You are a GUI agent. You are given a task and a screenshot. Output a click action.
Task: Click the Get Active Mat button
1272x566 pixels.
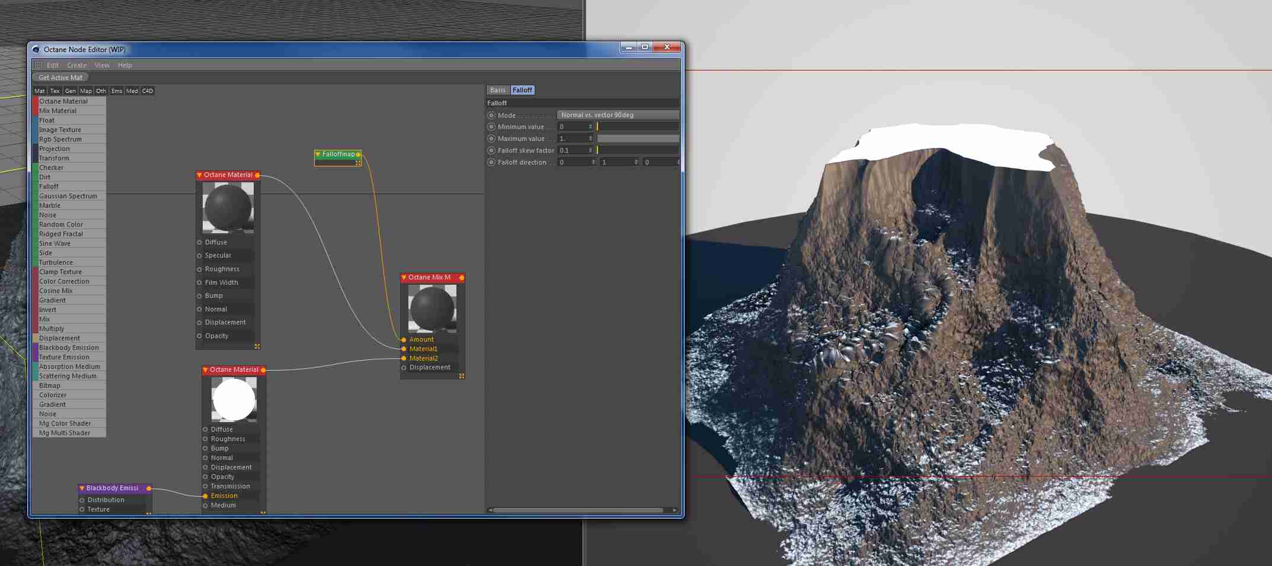(60, 78)
